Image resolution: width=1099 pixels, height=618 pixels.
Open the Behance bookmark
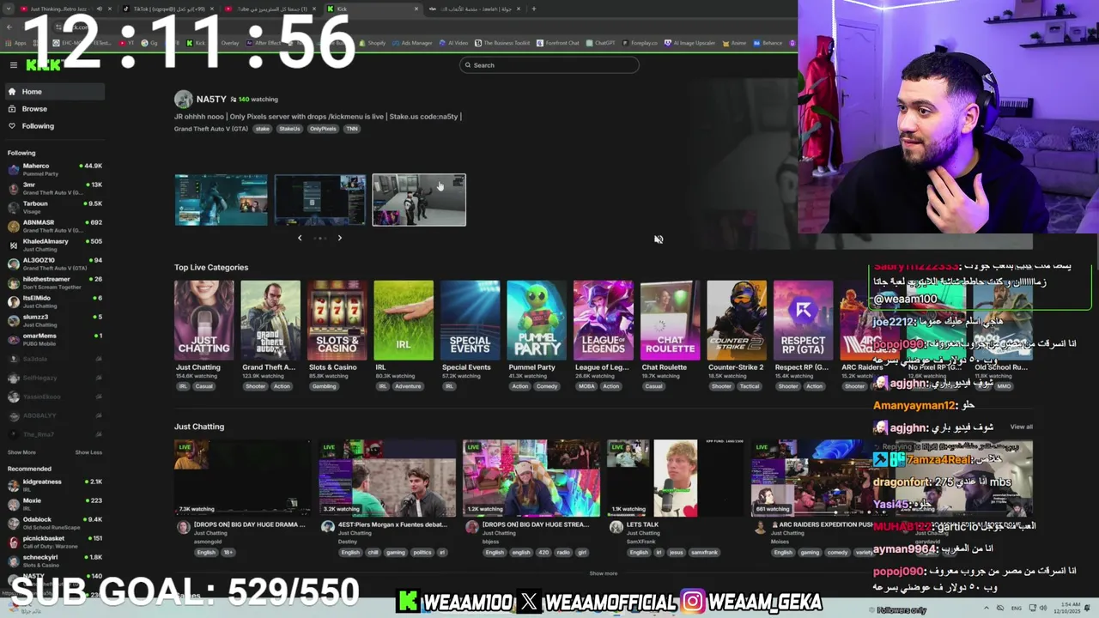pyautogui.click(x=768, y=43)
